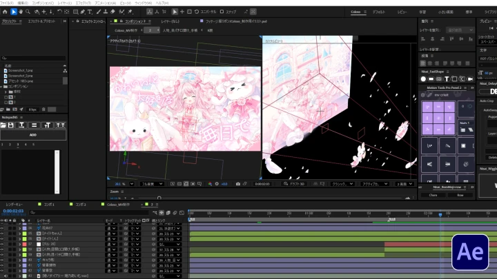Select the Type text tool

click(x=90, y=12)
